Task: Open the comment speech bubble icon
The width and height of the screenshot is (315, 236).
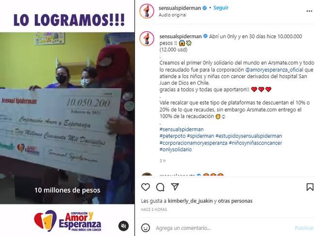Action: click(x=160, y=187)
